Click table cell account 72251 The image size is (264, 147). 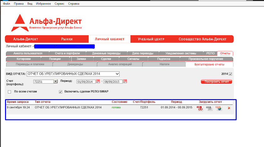pyautogui.click(x=144, y=107)
